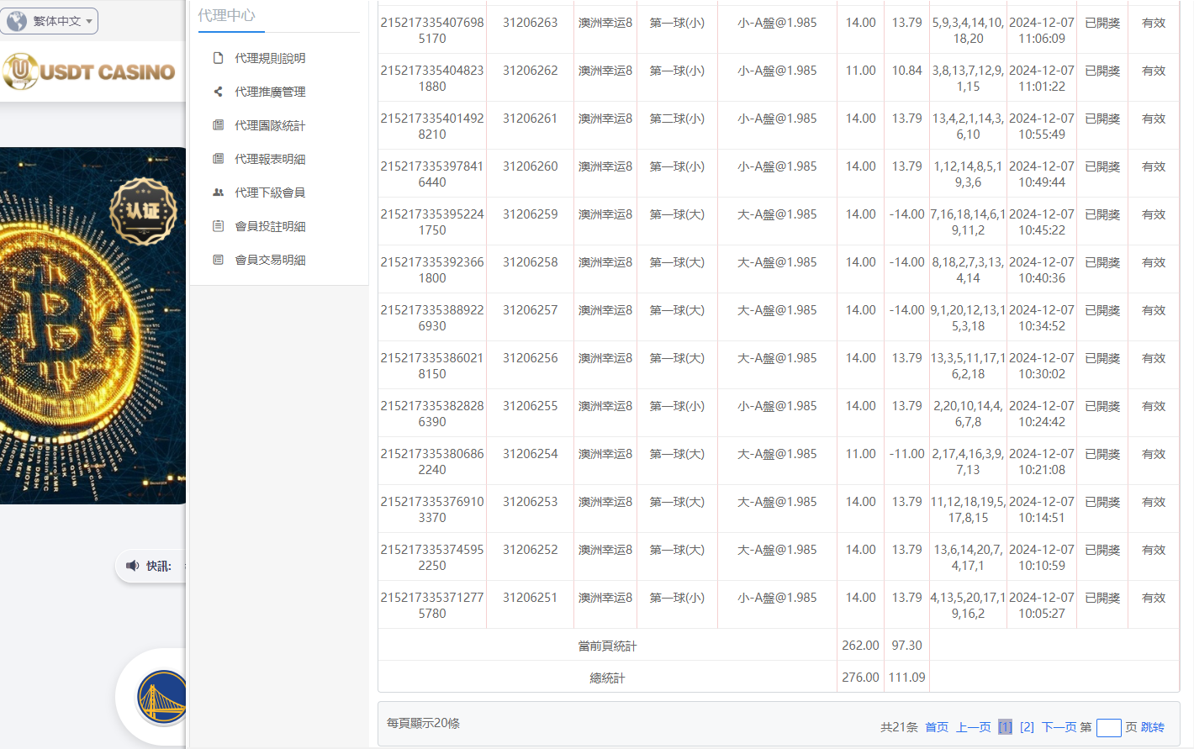Click the USDT Casino logo
This screenshot has height=749, width=1194.
pyautogui.click(x=91, y=72)
